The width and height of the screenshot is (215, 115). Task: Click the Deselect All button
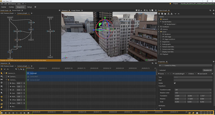click(207, 70)
